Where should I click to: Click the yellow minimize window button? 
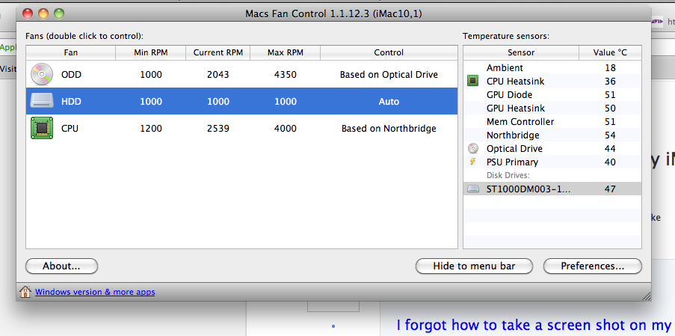pos(43,13)
